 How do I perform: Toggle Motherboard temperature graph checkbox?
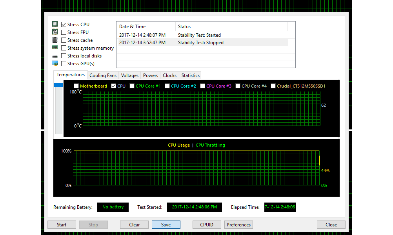pyautogui.click(x=76, y=86)
